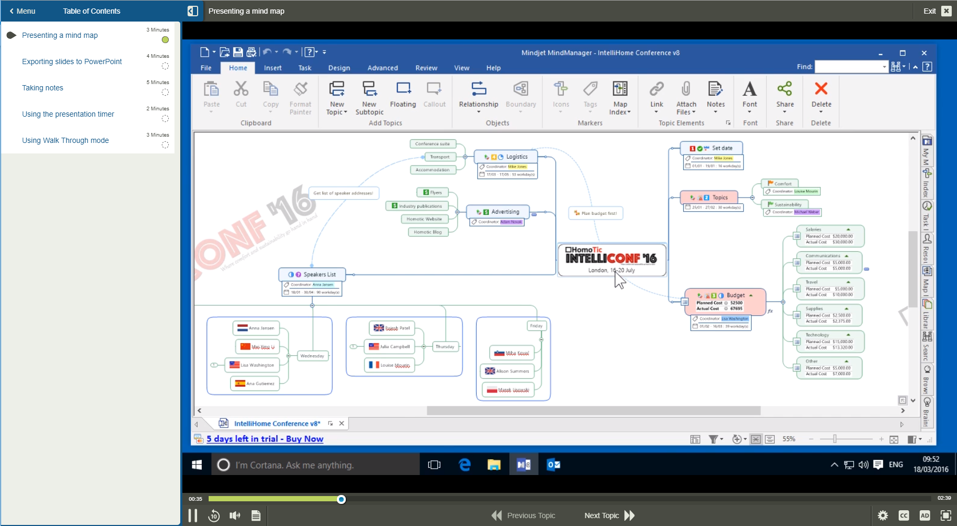Mute the video audio
This screenshot has width=957, height=526.
coord(234,515)
